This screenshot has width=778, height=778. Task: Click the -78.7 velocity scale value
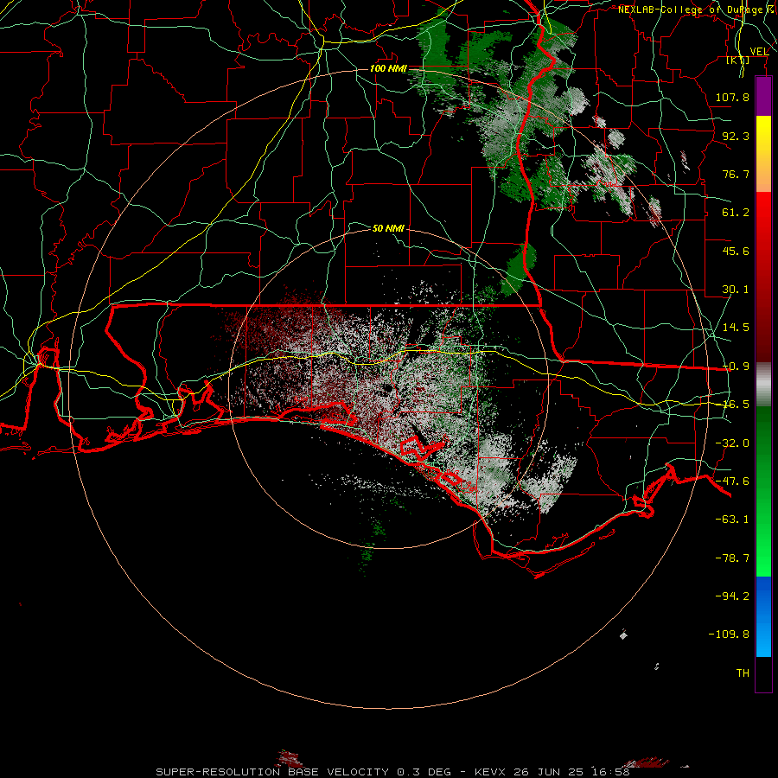[732, 558]
